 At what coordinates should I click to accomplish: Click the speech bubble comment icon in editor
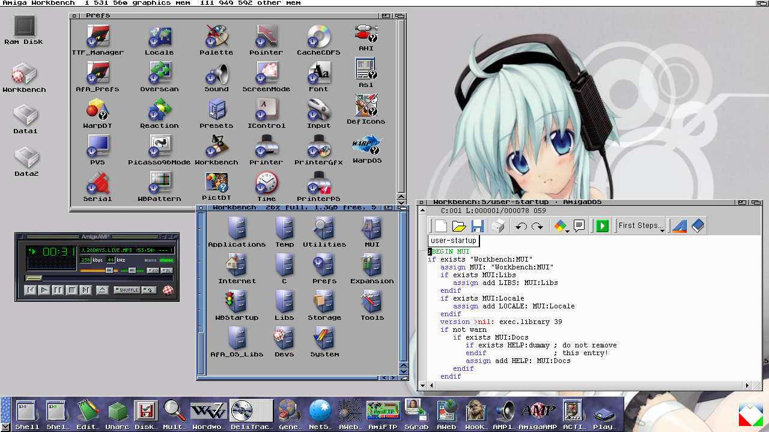[x=579, y=226]
